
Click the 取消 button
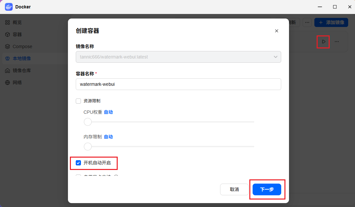[234, 189]
